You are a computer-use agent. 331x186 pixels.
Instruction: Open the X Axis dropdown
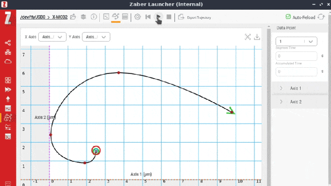(x=52, y=37)
